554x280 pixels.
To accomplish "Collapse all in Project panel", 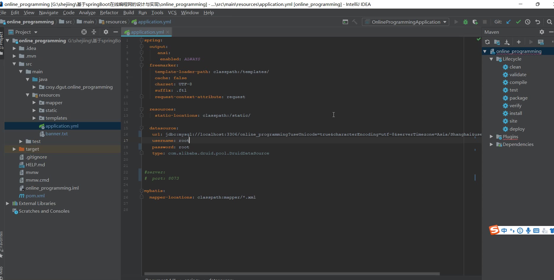I will click(x=94, y=32).
